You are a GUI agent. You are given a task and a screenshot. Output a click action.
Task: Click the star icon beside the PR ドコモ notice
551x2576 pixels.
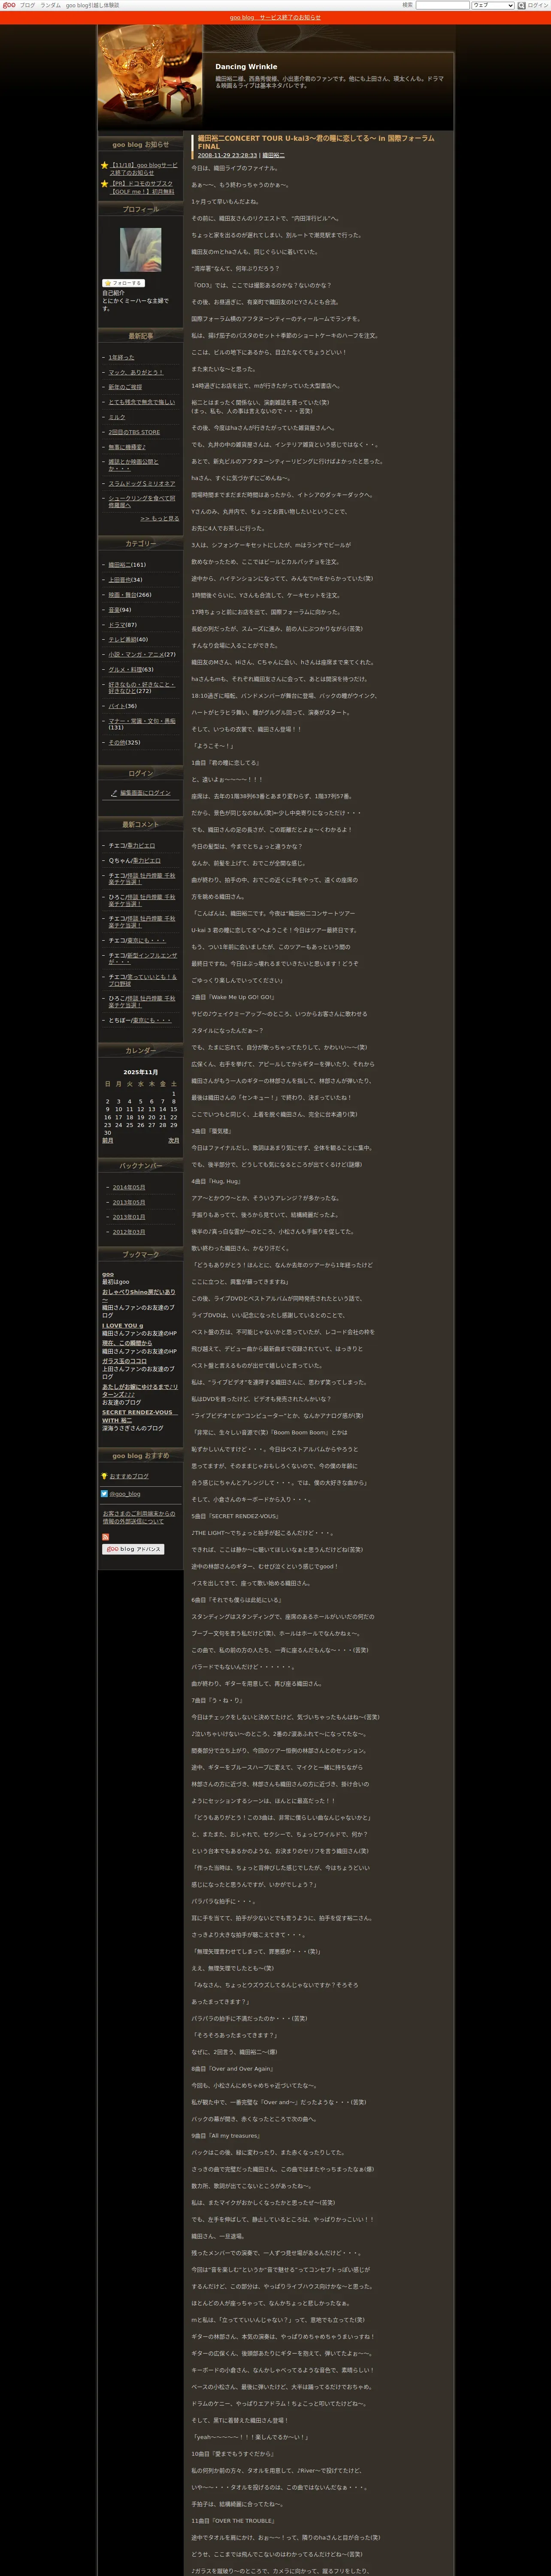point(104,184)
